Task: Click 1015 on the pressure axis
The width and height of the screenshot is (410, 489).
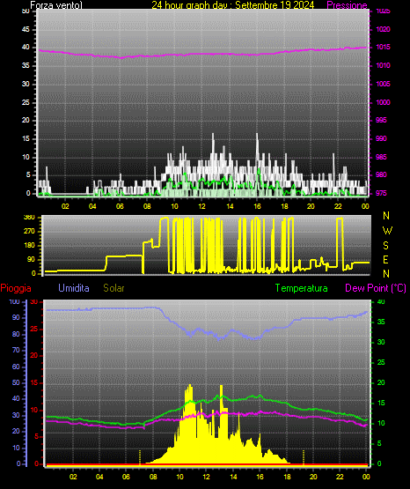Action: coord(384,47)
